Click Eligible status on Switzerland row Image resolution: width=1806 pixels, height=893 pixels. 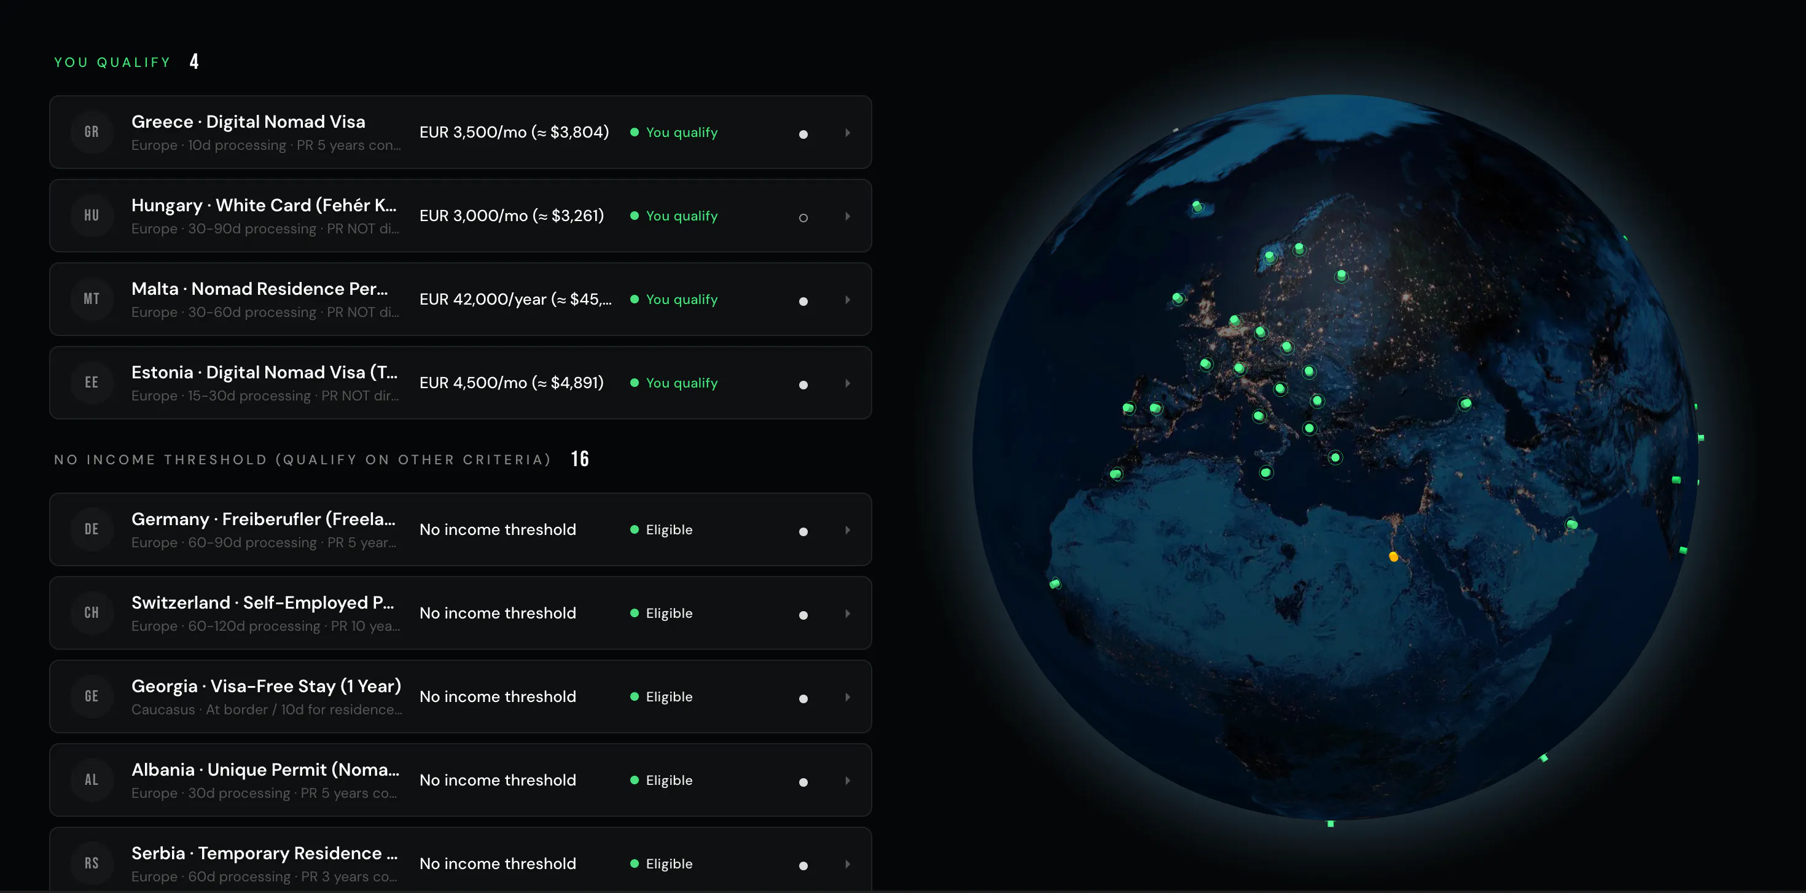click(x=661, y=614)
